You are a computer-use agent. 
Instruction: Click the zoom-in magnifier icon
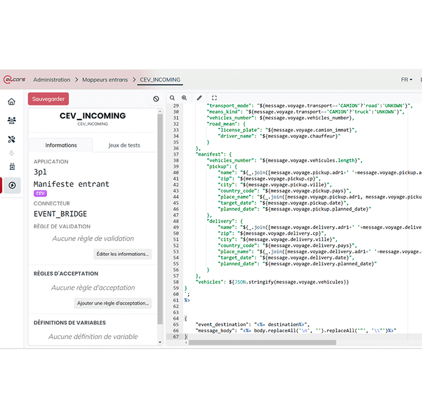[184, 99]
